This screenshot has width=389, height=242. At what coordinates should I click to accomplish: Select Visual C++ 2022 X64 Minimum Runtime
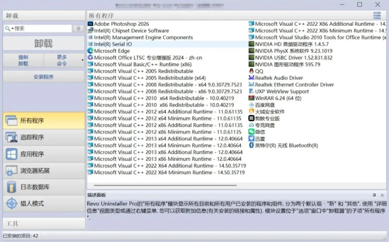click(169, 172)
